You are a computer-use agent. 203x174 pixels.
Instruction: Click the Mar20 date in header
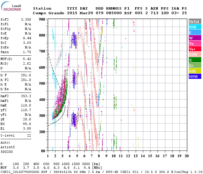(x=86, y=13)
